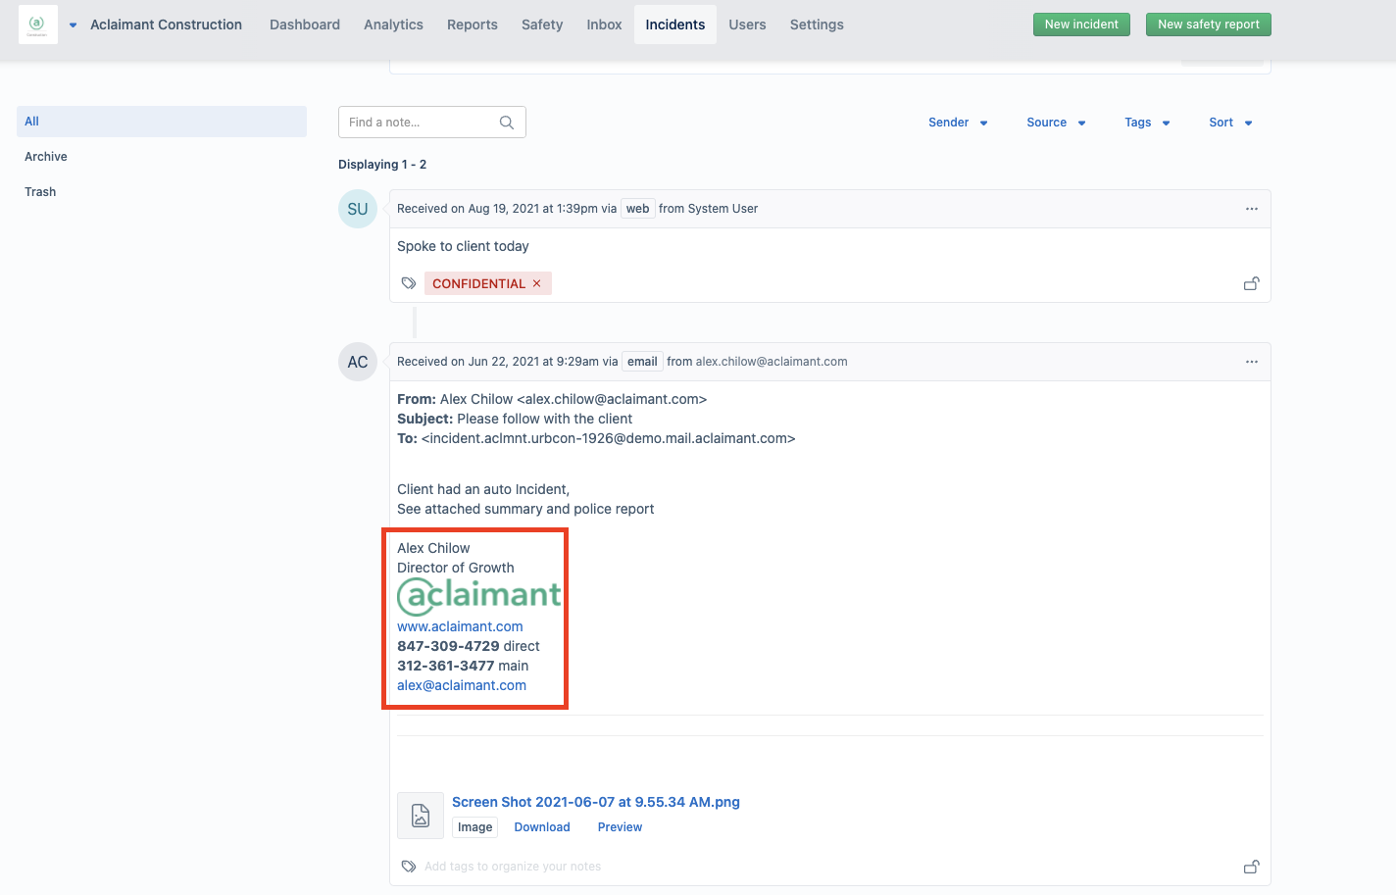Open Settings from the top navigation
The width and height of the screenshot is (1396, 895).
point(817,25)
